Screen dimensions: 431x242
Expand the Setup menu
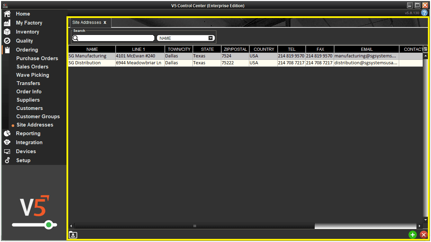click(x=23, y=160)
